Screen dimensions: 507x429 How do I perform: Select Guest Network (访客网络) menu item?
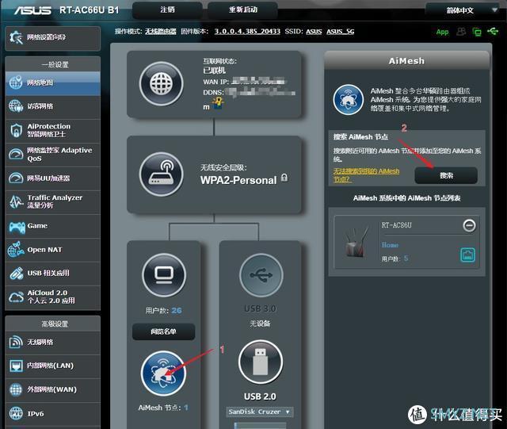(53, 106)
